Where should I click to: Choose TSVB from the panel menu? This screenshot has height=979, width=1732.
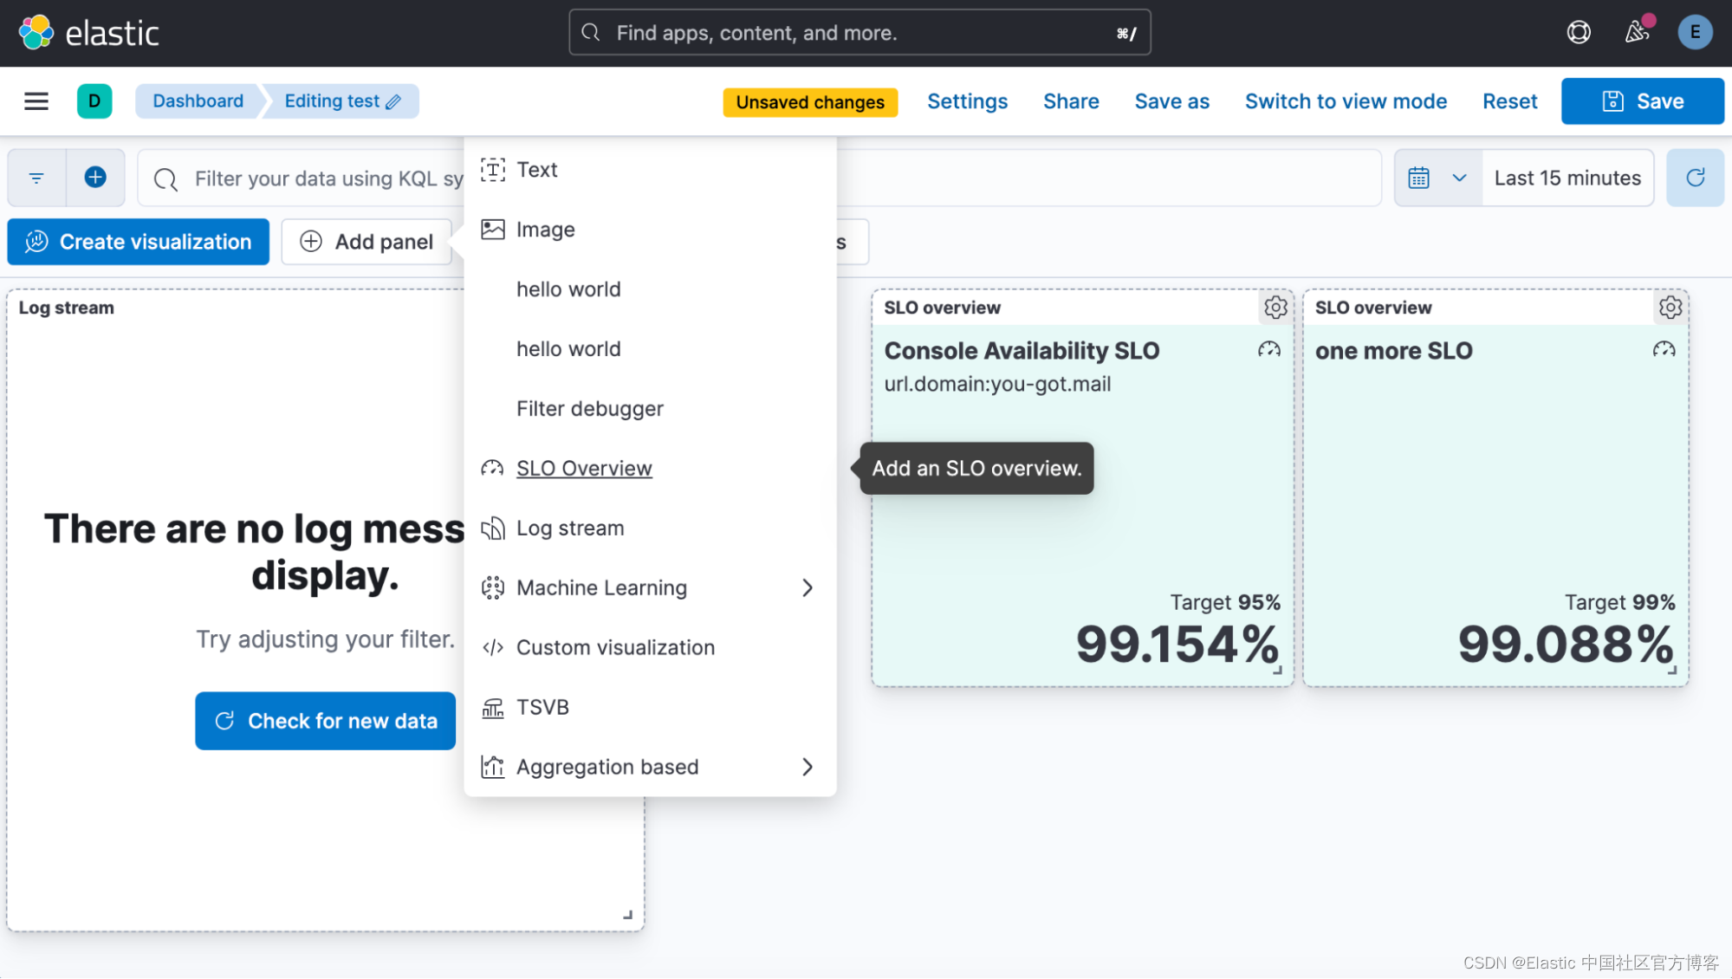[x=542, y=708]
